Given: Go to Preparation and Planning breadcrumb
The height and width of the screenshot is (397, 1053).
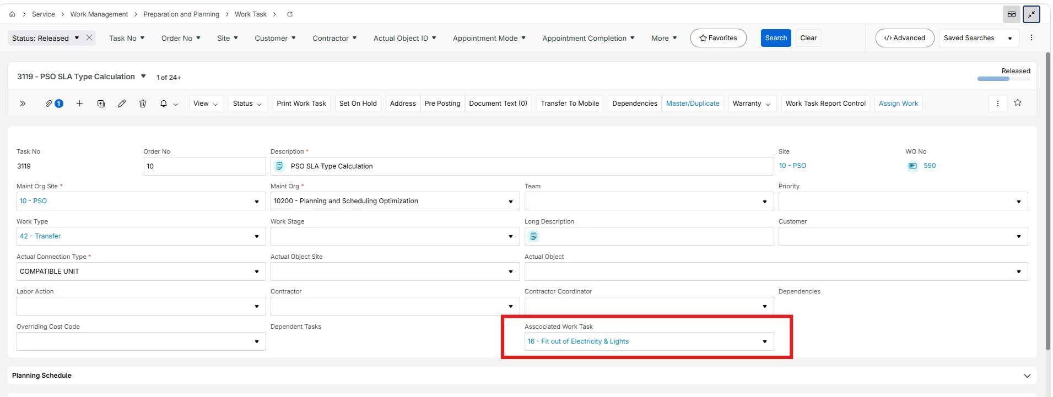Looking at the screenshot, I should (181, 14).
